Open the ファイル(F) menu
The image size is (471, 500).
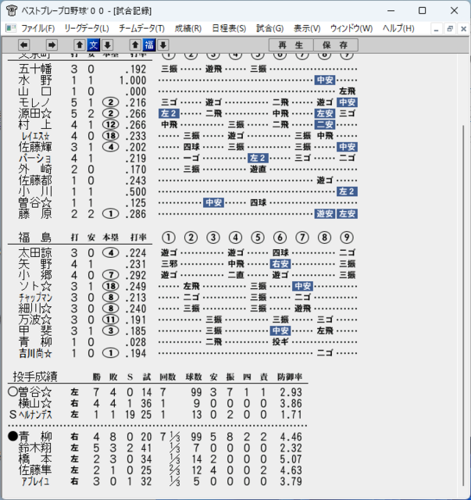tap(38, 28)
